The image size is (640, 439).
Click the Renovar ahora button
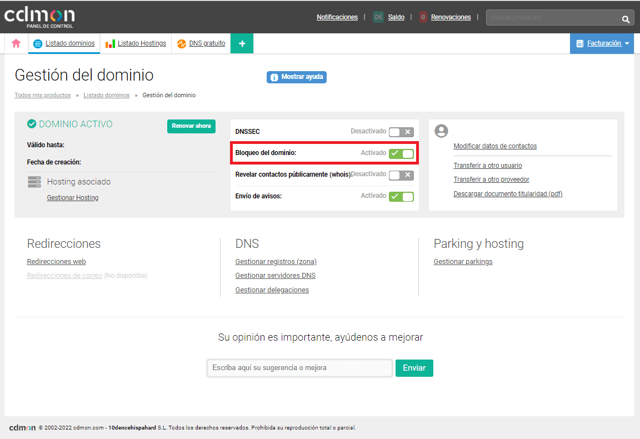click(x=191, y=126)
